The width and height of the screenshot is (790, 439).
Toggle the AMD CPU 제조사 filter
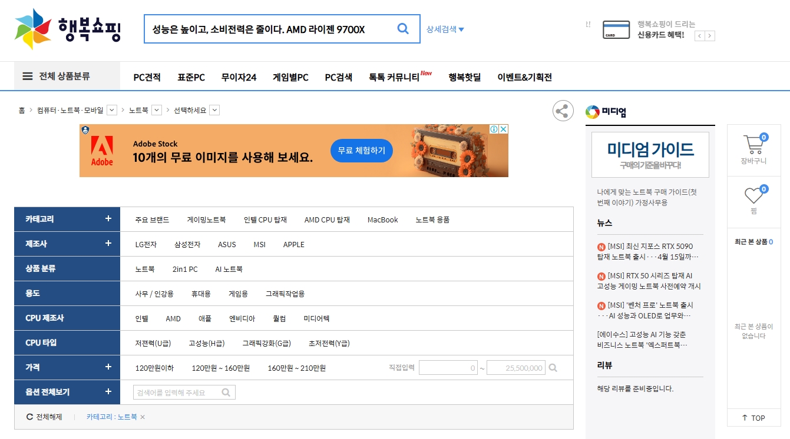(x=173, y=318)
